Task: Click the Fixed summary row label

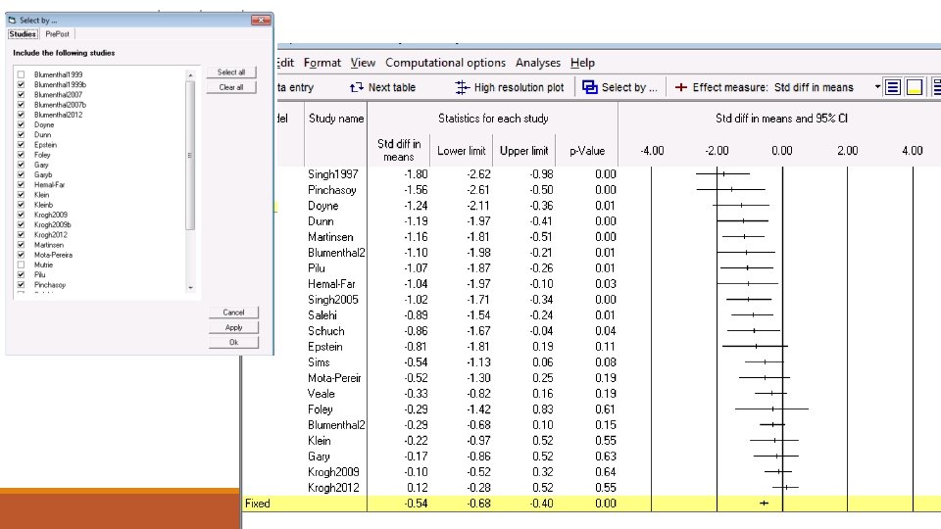Action: [258, 504]
